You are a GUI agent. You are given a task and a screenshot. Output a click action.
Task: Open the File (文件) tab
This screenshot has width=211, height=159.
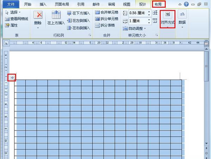coord(11,4)
